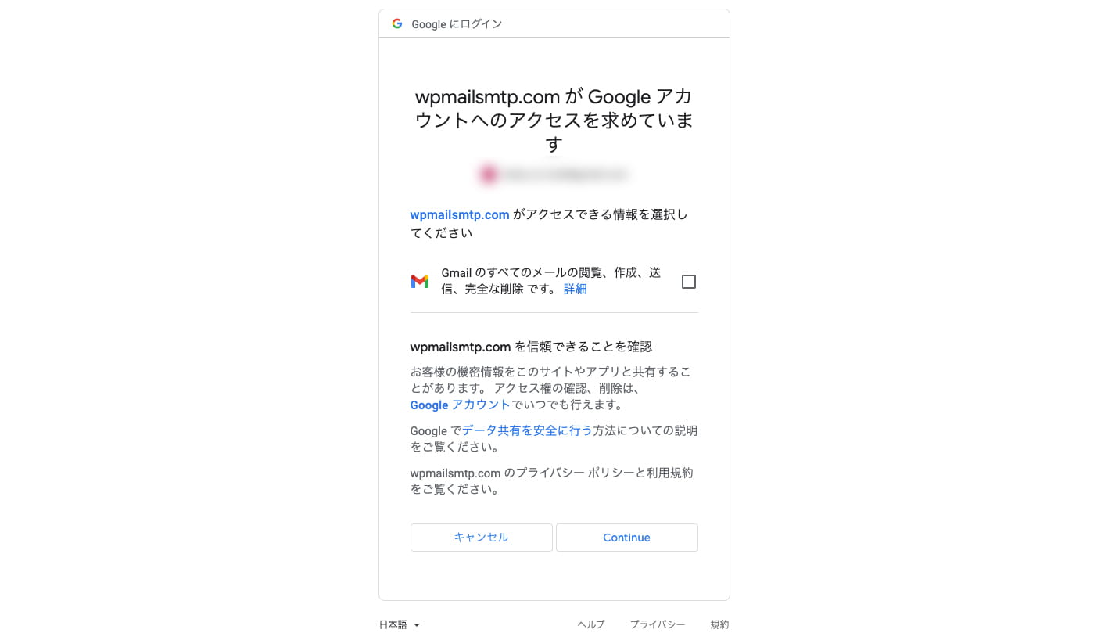The height and width of the screenshot is (644, 1108).
Task: Open the 詳細 details link
Action: [x=575, y=289]
